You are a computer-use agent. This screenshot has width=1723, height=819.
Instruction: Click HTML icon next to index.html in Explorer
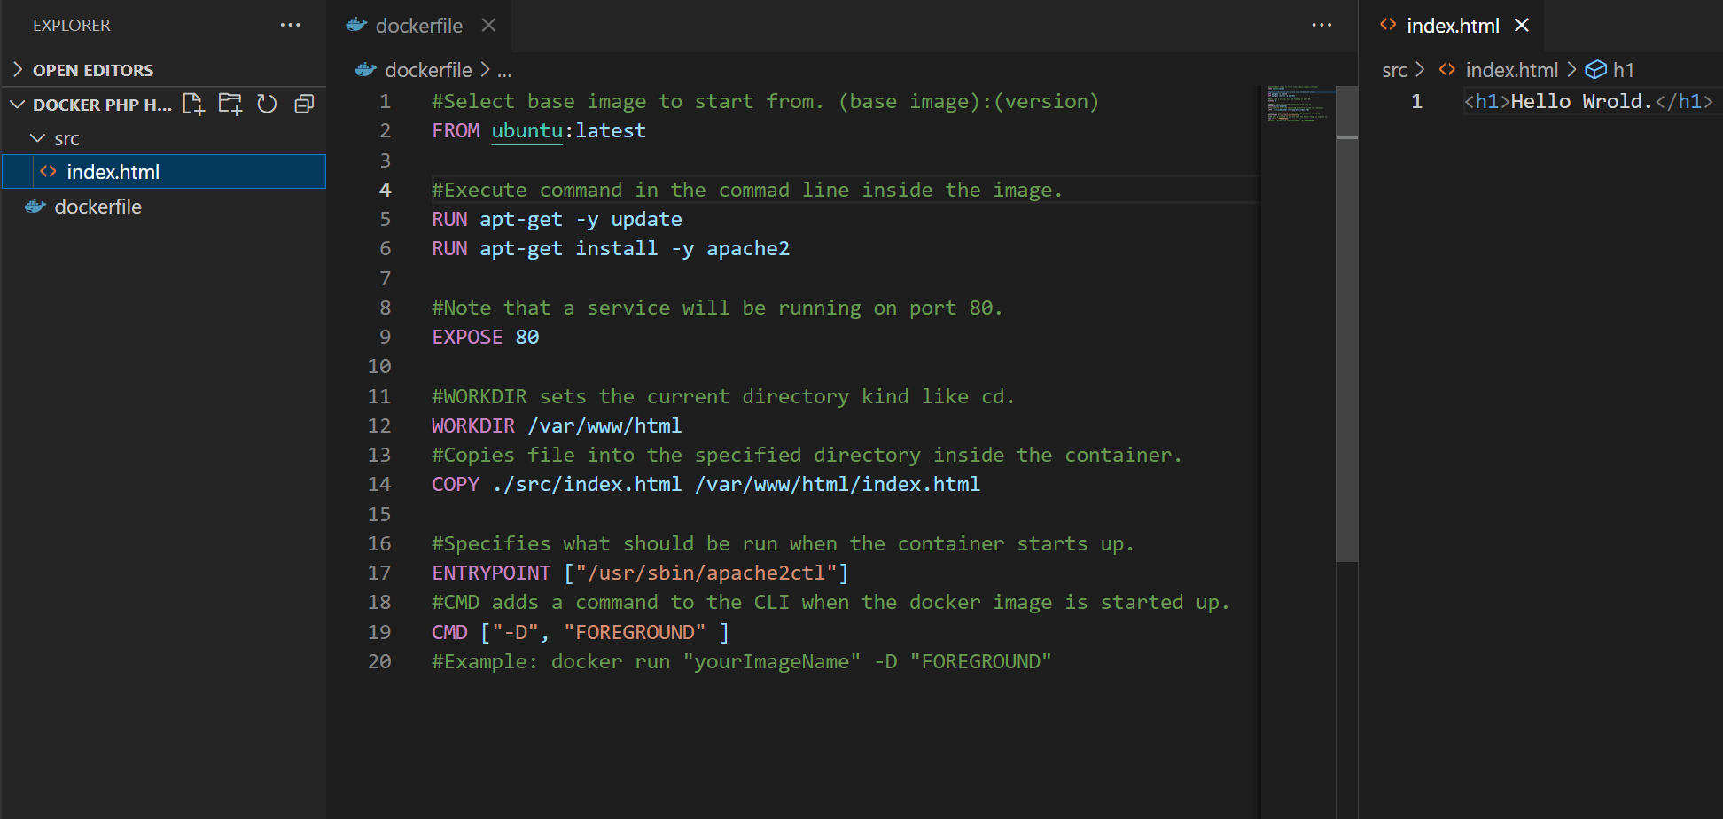click(x=48, y=171)
